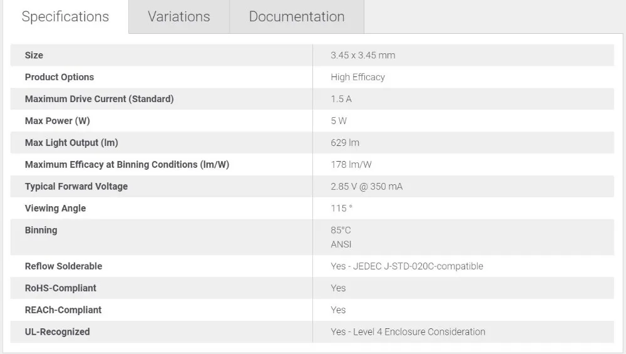Click the 1.5 A value
Viewport: 626px width, 354px height.
coord(341,99)
